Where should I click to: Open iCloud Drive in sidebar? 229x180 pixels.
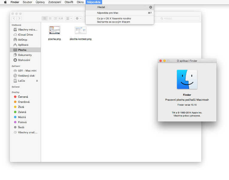25,35
